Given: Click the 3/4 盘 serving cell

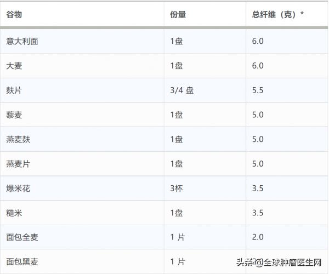Looking at the screenshot, I should [181, 90].
